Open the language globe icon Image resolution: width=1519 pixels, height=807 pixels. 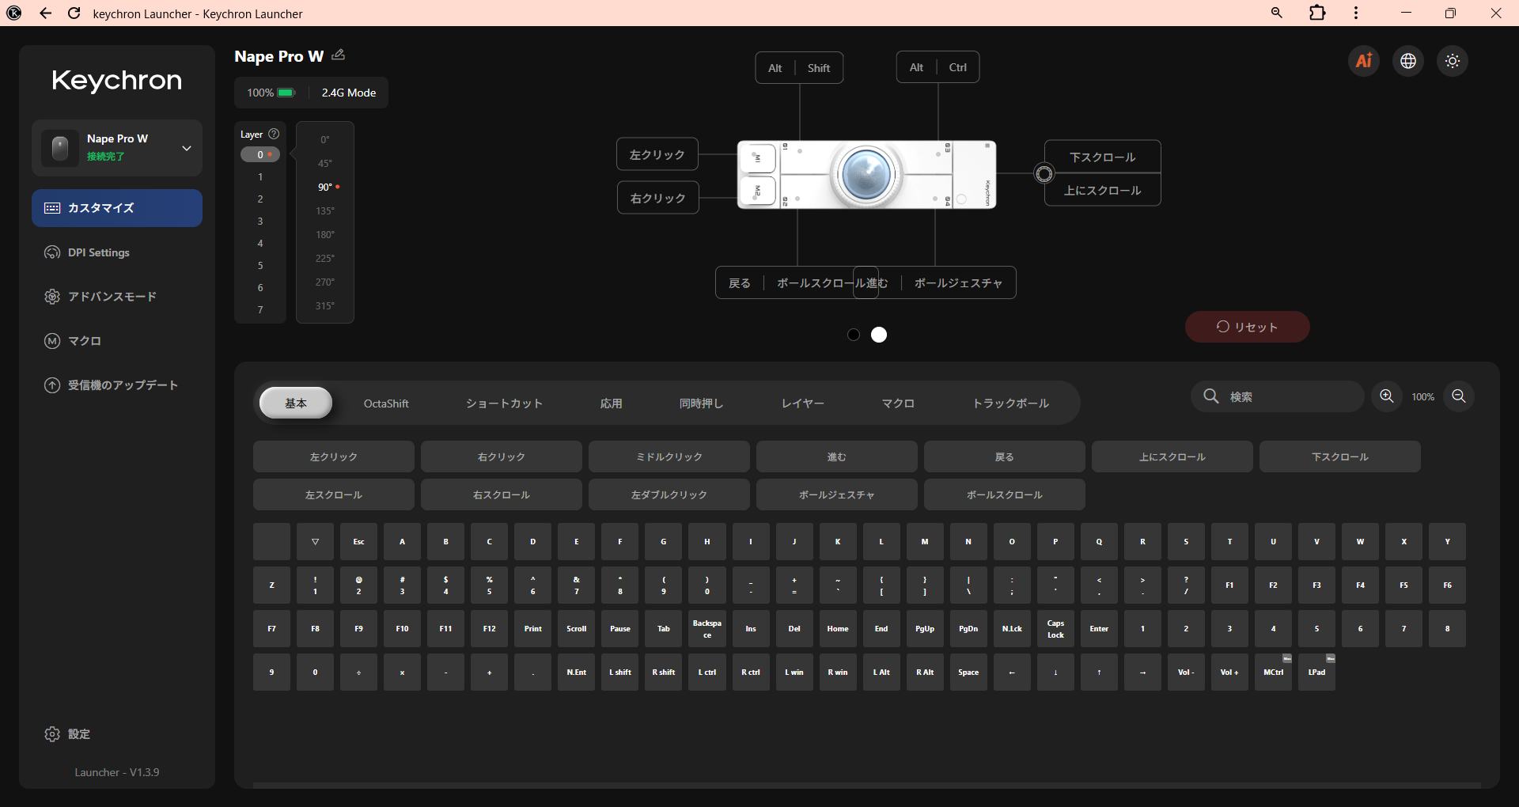coord(1408,61)
